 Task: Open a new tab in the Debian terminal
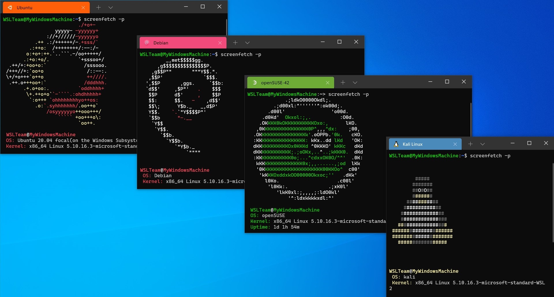[235, 42]
